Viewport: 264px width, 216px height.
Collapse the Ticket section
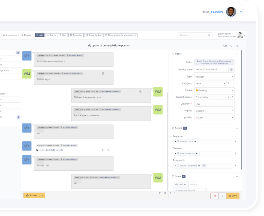[x=237, y=54]
